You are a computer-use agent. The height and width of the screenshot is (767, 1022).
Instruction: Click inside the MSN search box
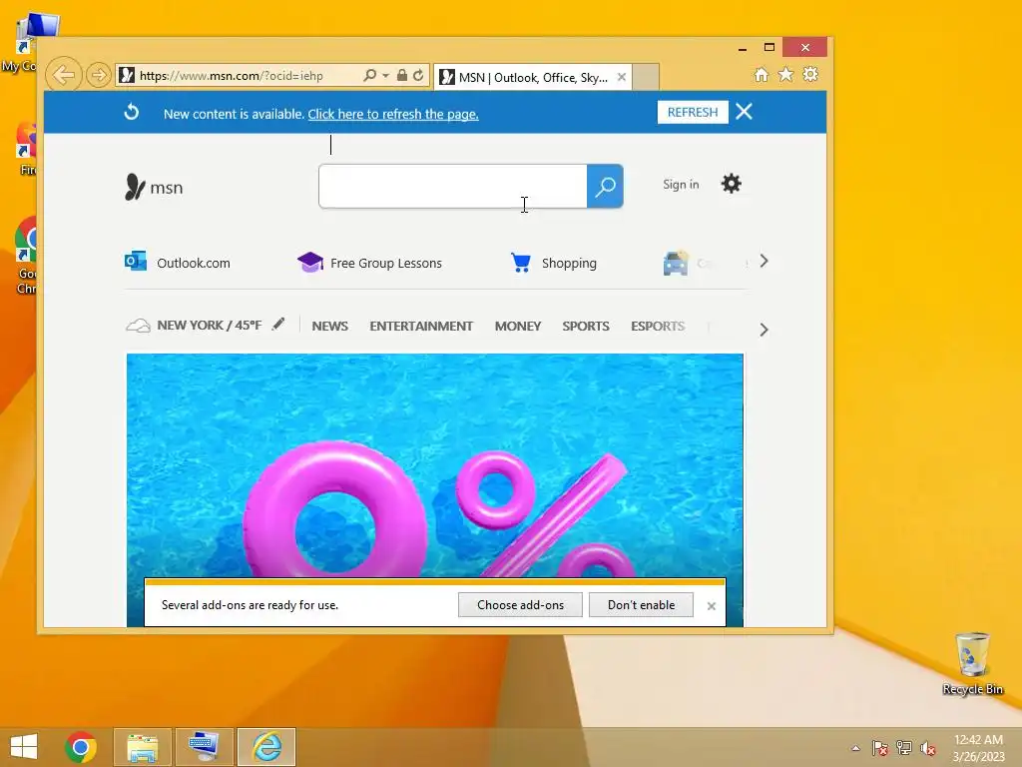[x=453, y=187]
